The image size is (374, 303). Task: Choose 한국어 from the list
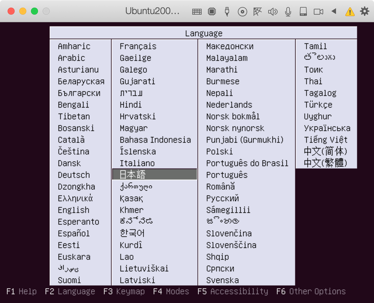132,233
